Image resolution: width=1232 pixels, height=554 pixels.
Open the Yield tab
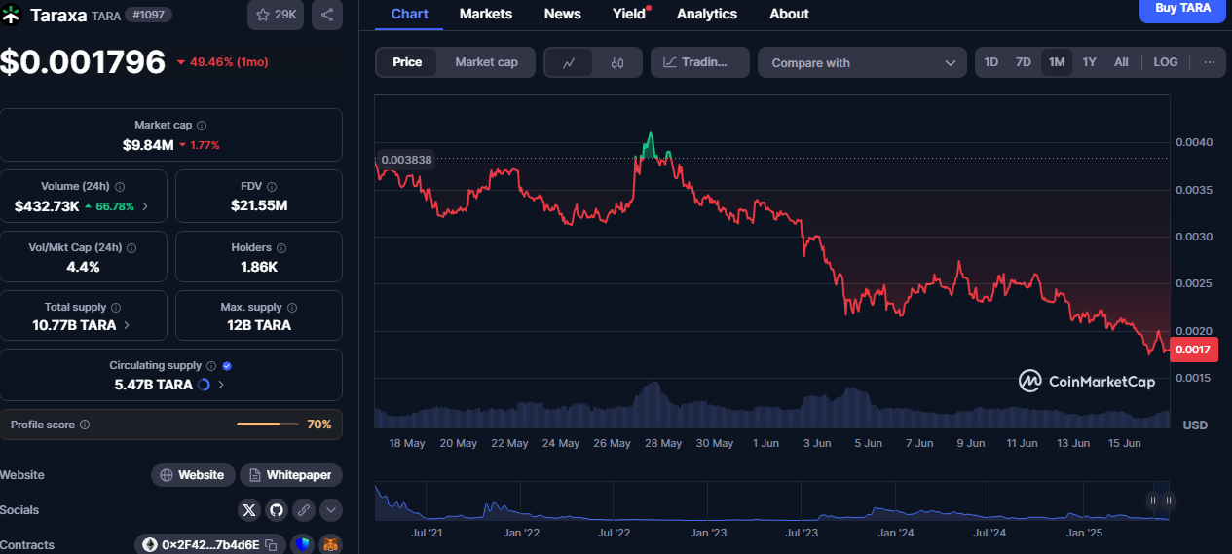point(630,14)
